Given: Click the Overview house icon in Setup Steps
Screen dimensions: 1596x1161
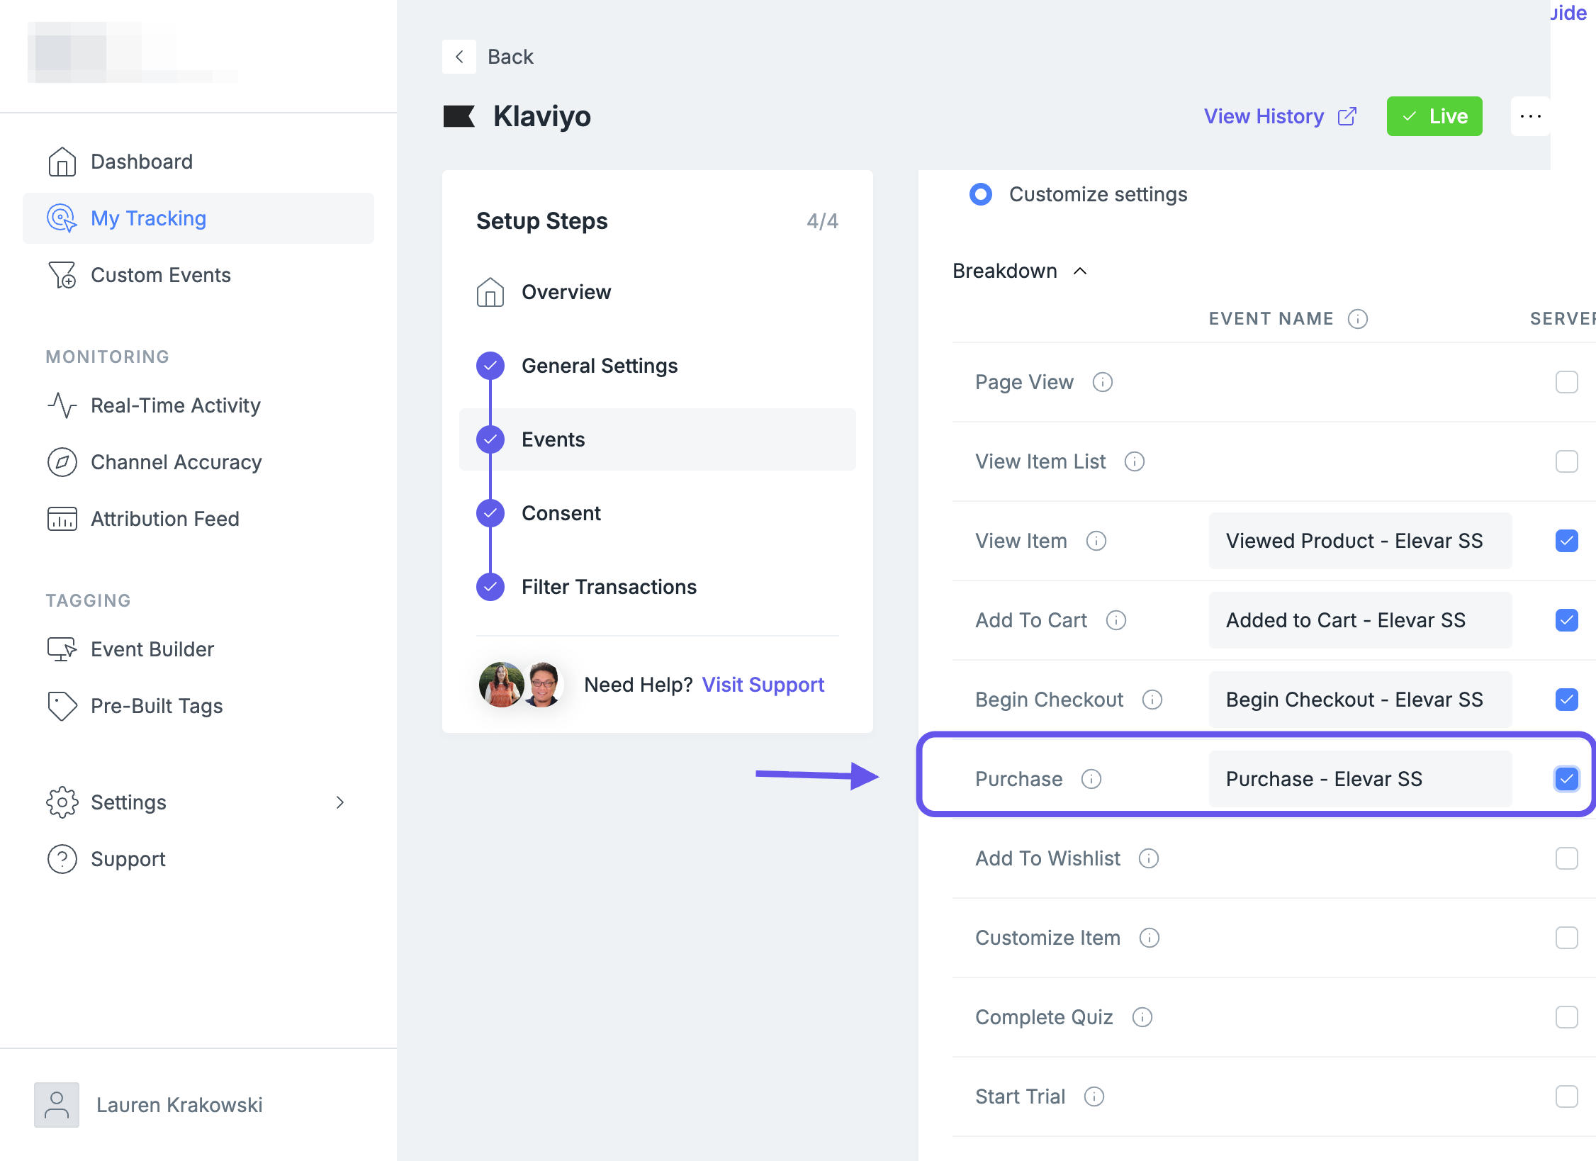Looking at the screenshot, I should pos(490,292).
